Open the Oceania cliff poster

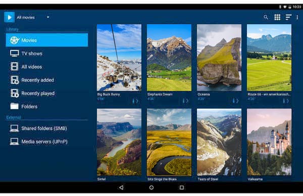(x=219, y=58)
